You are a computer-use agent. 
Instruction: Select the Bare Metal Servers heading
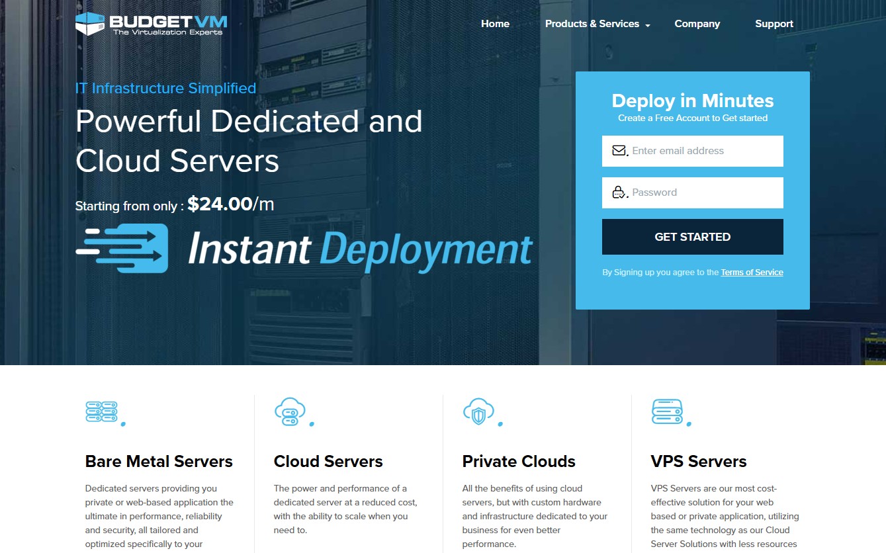pos(159,461)
